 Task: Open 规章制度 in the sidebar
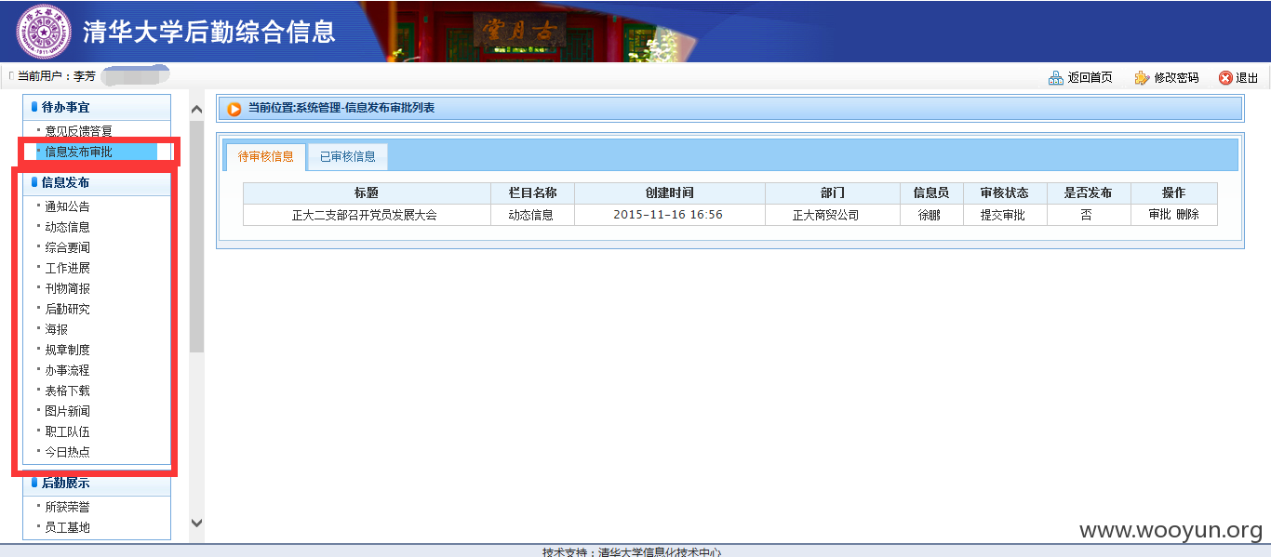[68, 350]
